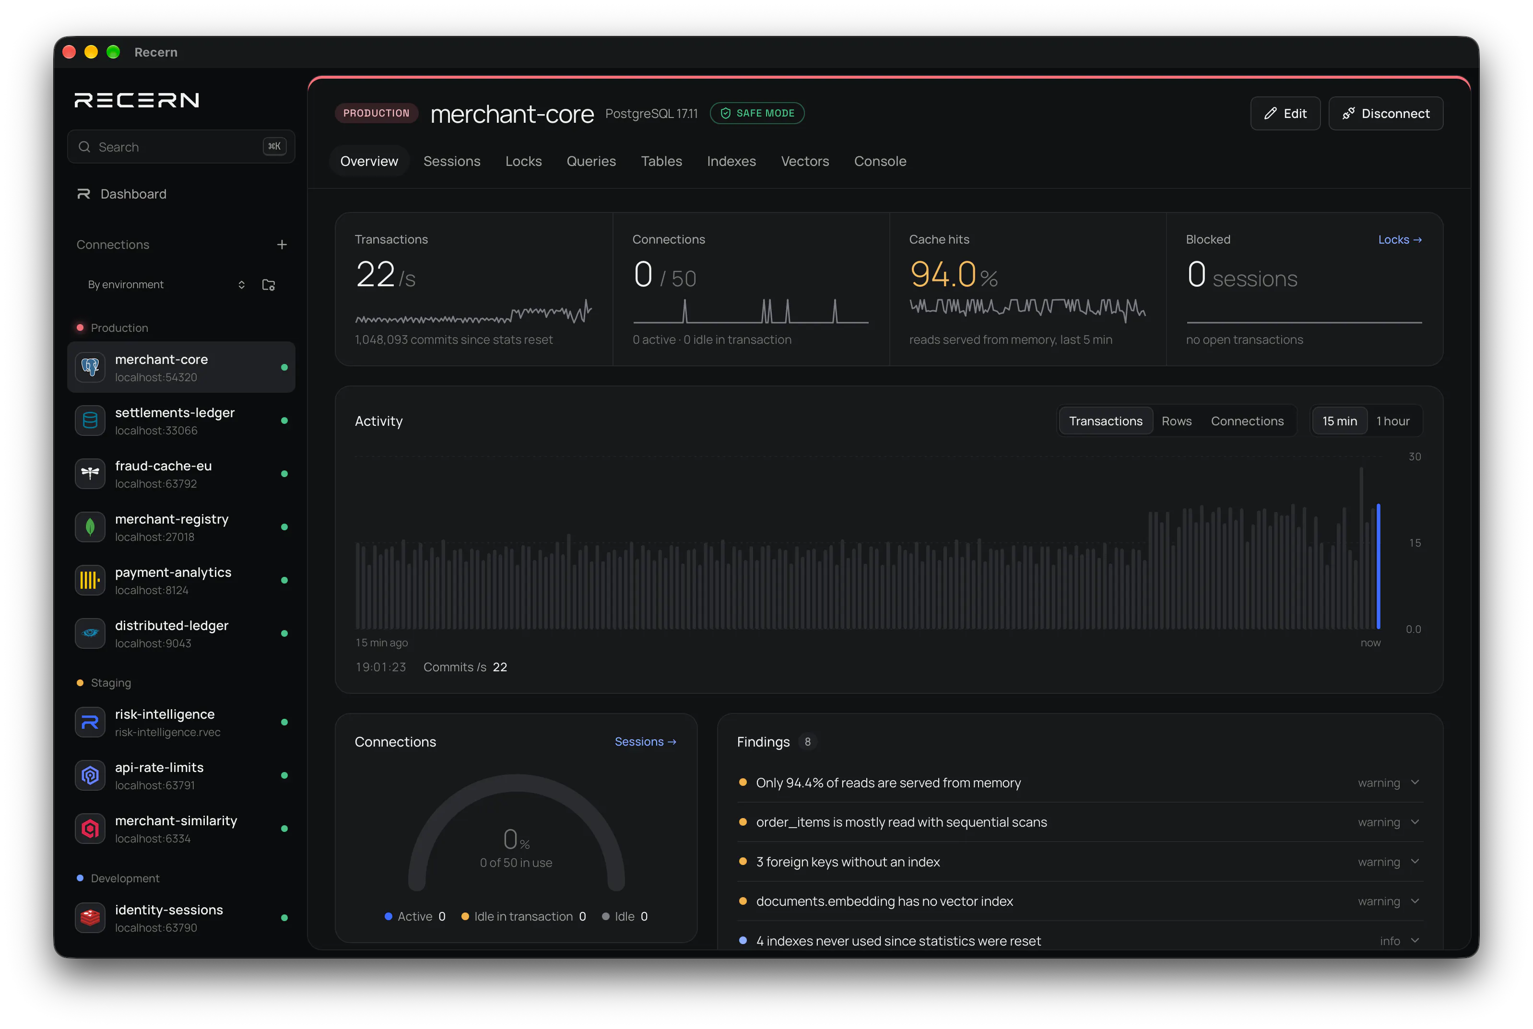Image resolution: width=1533 pixels, height=1029 pixels.
Task: Click the Dashboard logo icon in sidebar
Action: (83, 194)
